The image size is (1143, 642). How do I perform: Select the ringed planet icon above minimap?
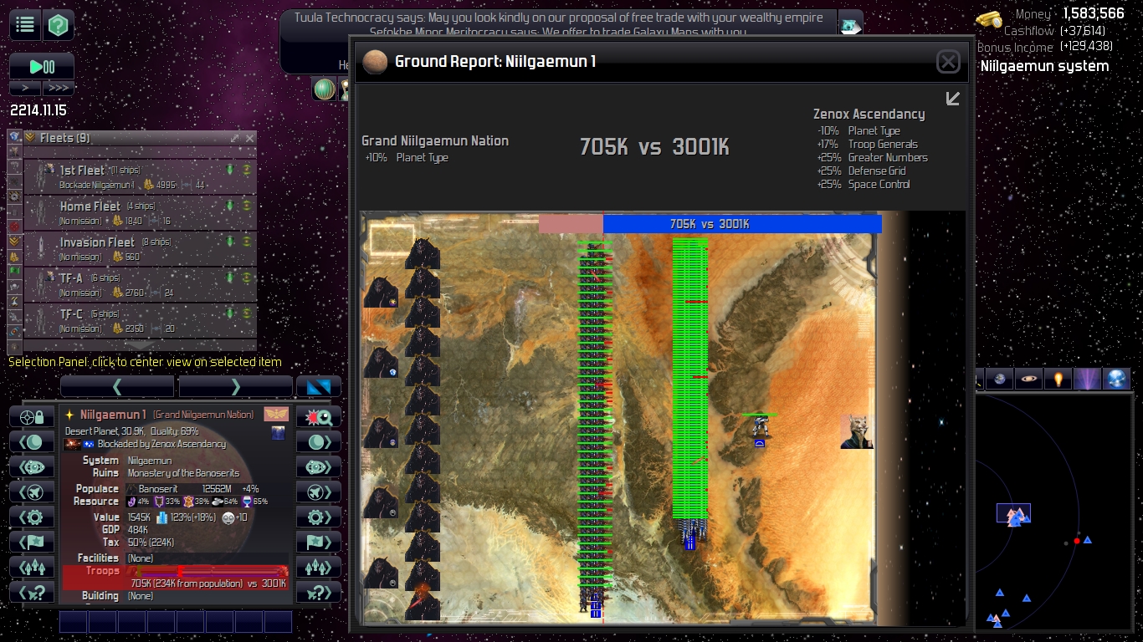(1028, 380)
